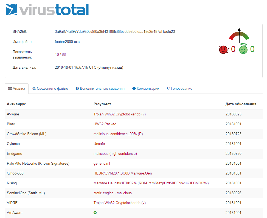Click the red devil malicious vote icon
Viewport: 267px width, 218px height.
click(x=224, y=50)
